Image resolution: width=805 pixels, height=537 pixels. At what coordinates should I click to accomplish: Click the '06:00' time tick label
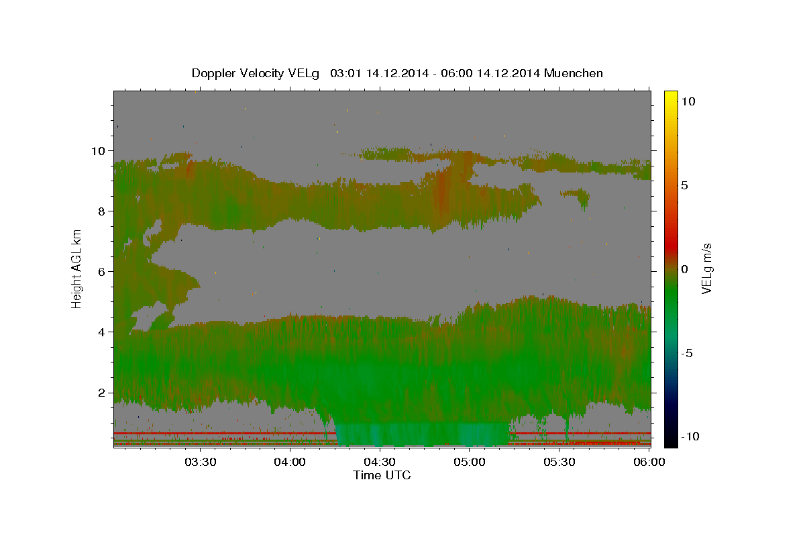649,462
